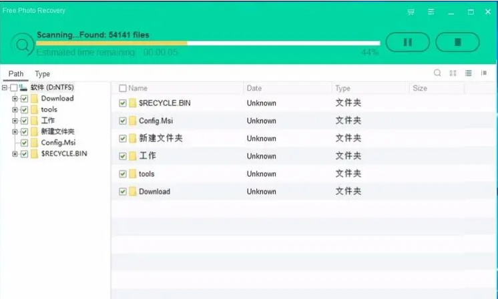Open the shopping cart purchase icon
This screenshot has width=498, height=299.
pyautogui.click(x=411, y=12)
